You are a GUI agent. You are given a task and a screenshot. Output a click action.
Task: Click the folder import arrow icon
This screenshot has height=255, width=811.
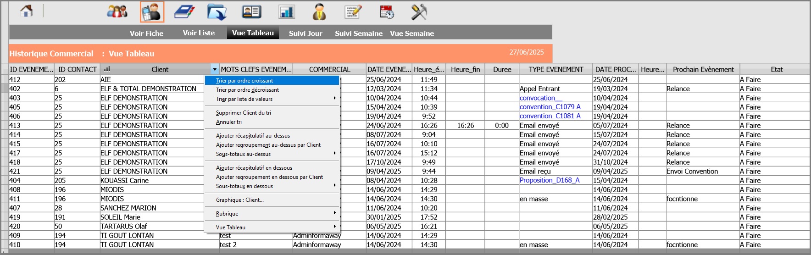point(217,12)
